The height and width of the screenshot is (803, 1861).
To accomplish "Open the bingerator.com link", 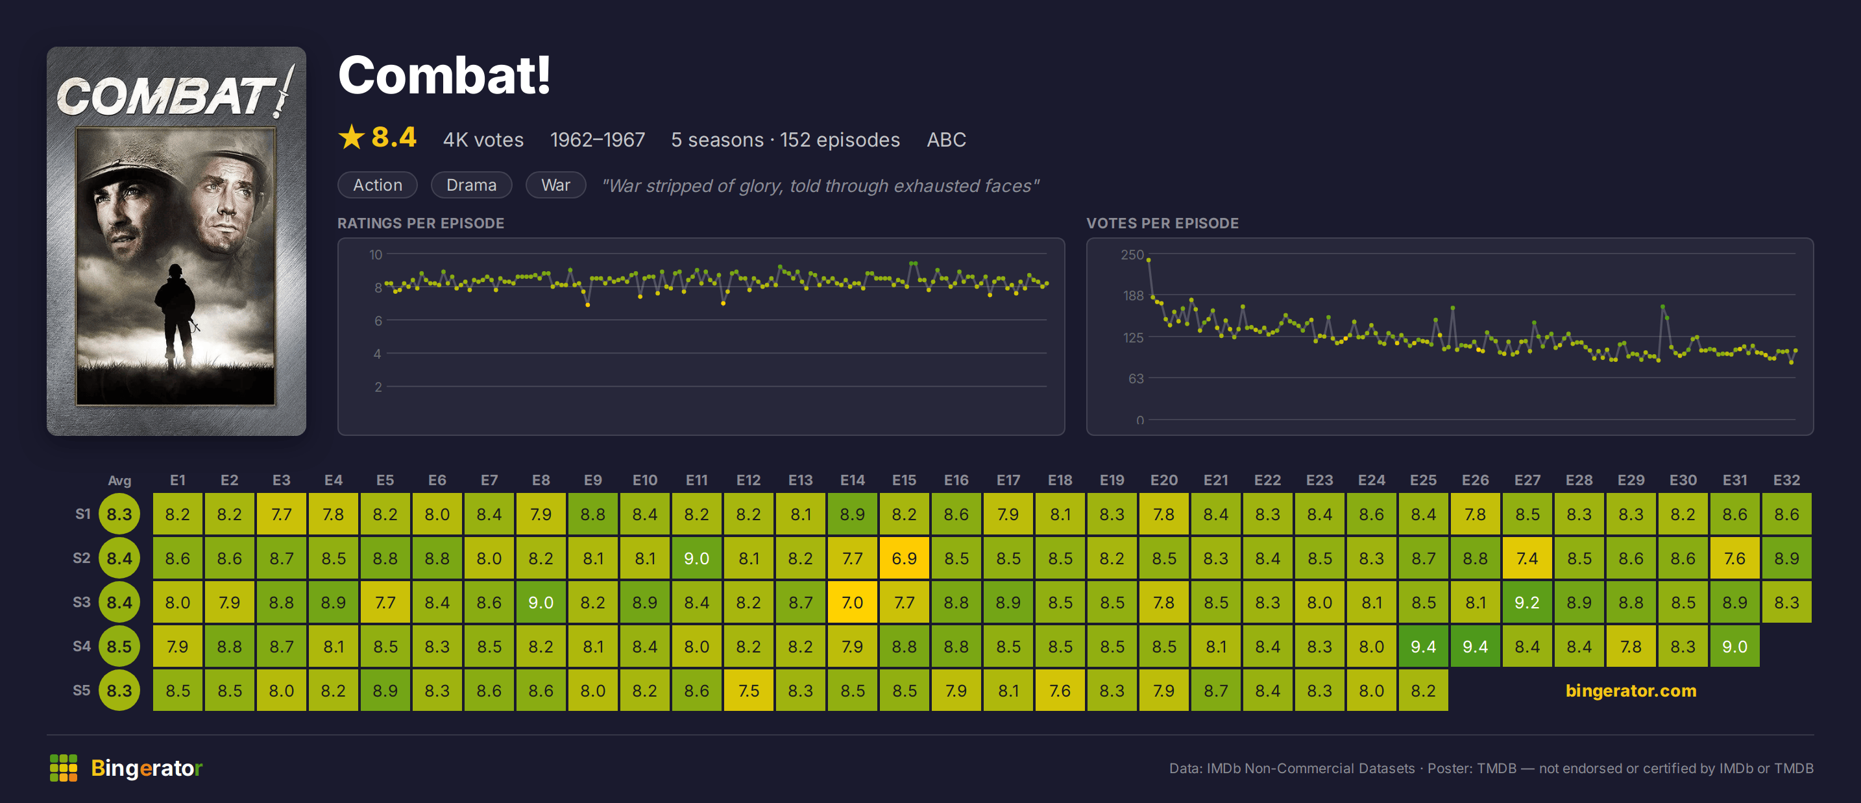I will tap(1631, 690).
